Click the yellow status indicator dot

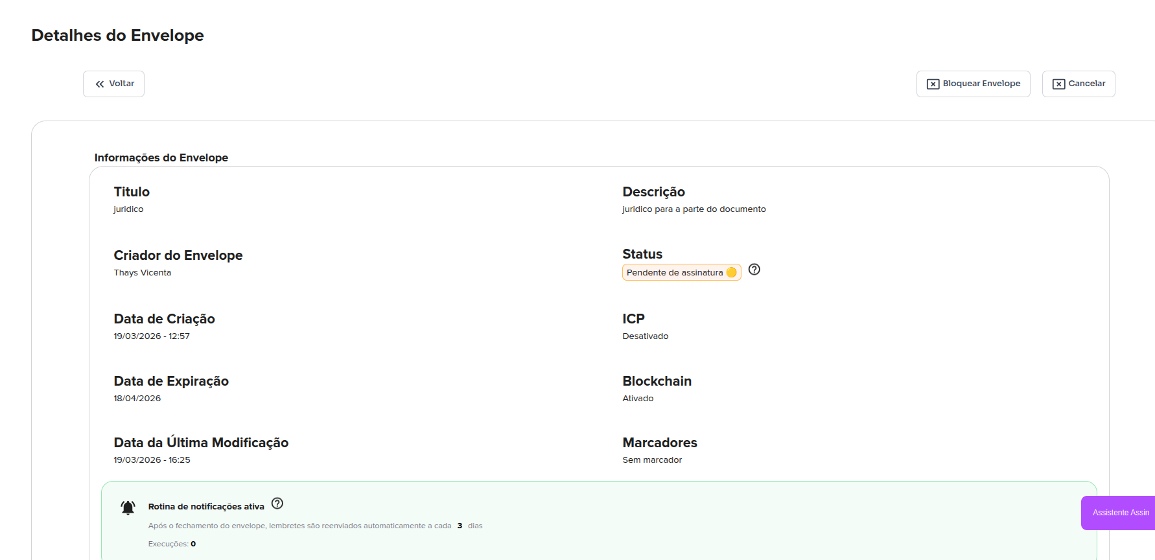click(732, 273)
